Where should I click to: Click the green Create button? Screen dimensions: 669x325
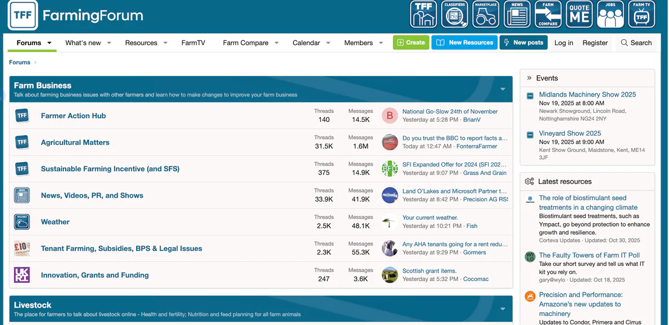pos(411,42)
